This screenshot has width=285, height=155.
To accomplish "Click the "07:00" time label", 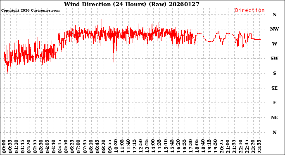I will tap(78, 147).
